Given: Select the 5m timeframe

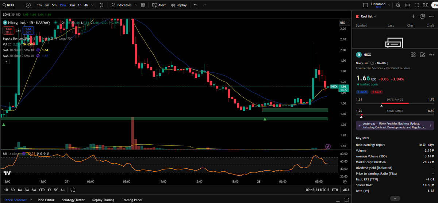Looking at the screenshot, I should [54, 5].
